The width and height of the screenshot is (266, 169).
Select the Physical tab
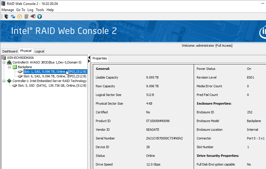pyautogui.click(x=26, y=51)
